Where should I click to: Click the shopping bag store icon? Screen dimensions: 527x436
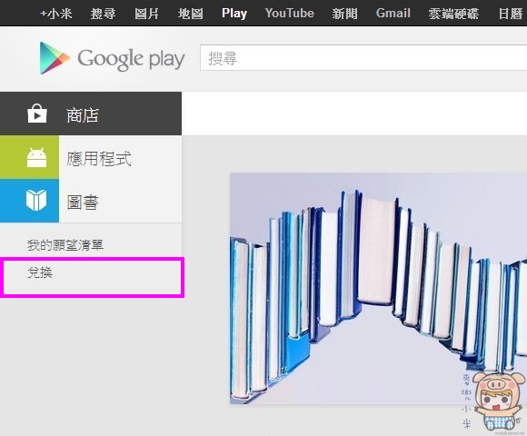(37, 114)
